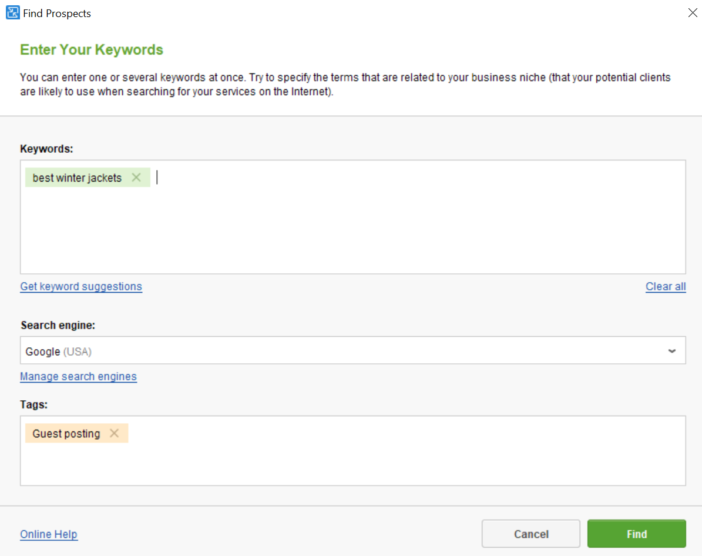The height and width of the screenshot is (556, 702).
Task: Close the Find Prospects dialog
Action: [x=693, y=13]
